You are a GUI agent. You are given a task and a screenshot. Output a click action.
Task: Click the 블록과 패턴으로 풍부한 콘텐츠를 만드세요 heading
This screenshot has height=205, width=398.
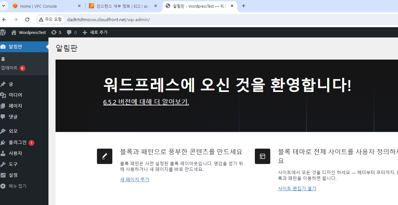click(x=181, y=152)
